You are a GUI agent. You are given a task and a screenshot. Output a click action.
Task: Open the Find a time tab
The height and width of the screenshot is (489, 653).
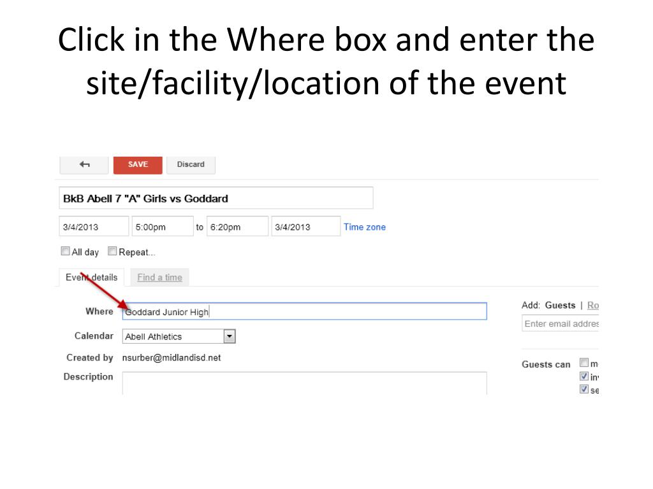[x=159, y=278]
